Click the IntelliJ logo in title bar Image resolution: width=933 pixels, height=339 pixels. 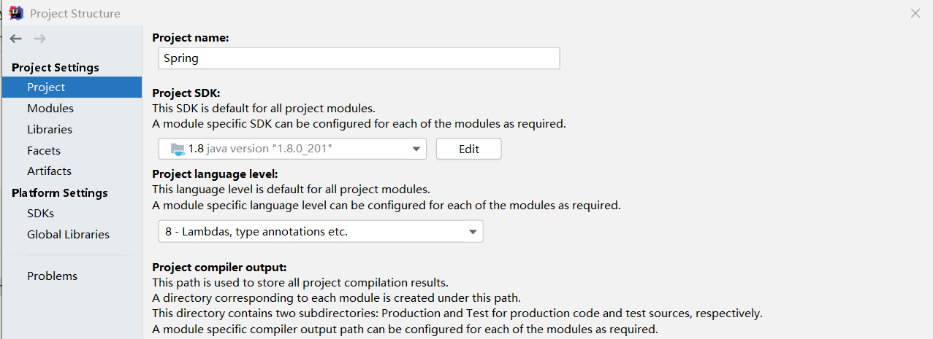tap(16, 13)
